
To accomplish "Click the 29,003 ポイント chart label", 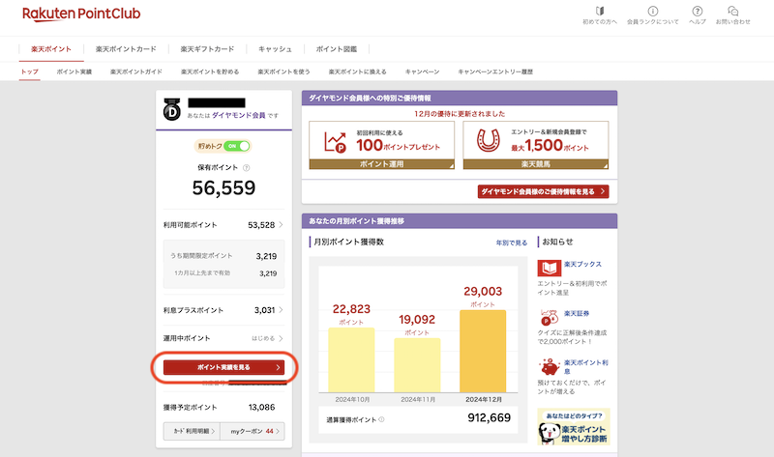I will 482,297.
